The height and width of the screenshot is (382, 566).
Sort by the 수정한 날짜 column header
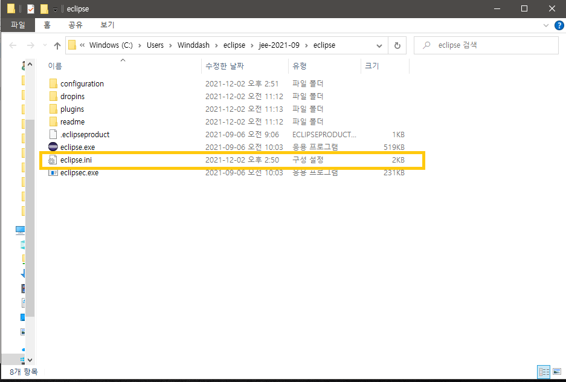coord(225,66)
